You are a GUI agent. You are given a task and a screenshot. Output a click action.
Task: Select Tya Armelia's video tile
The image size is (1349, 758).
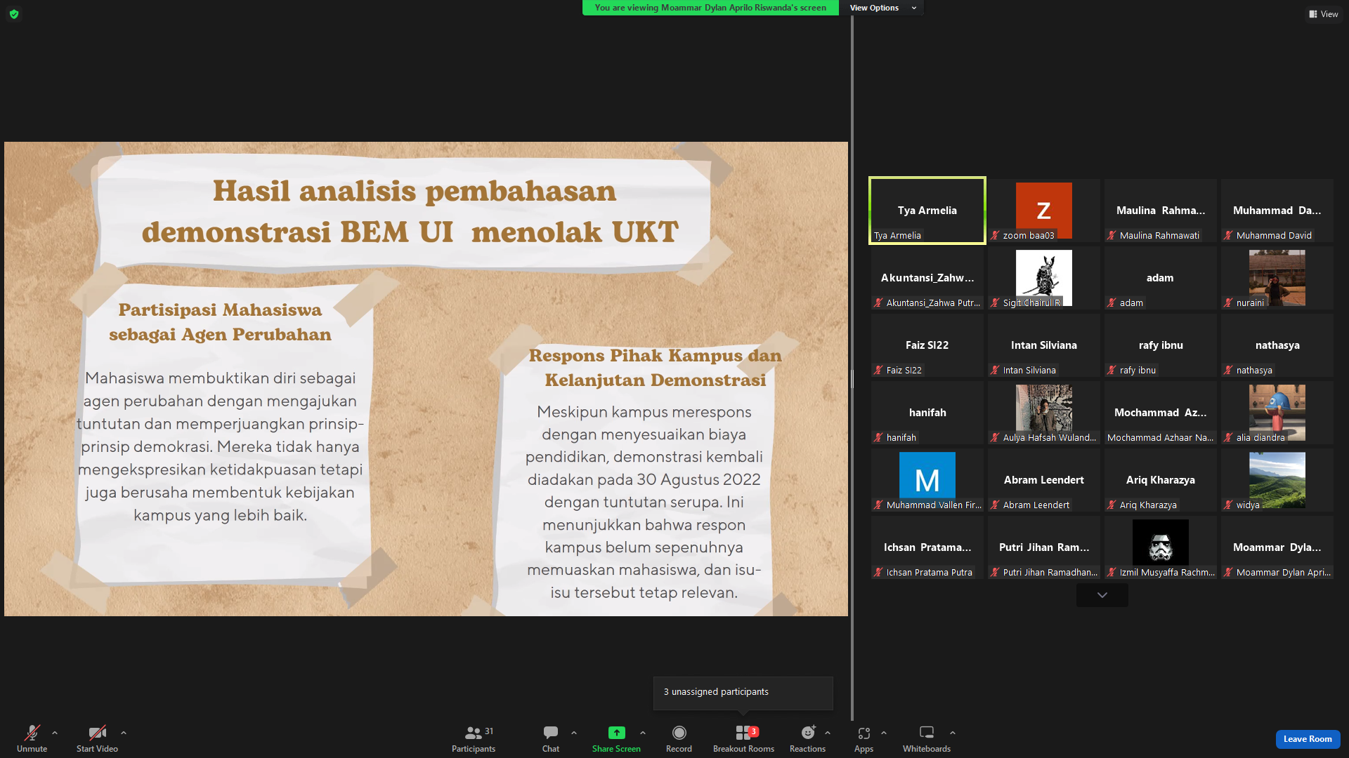point(927,211)
